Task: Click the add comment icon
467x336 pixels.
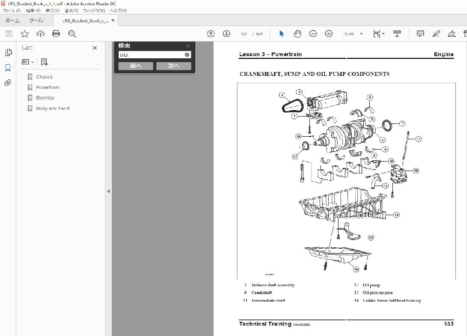Action: click(420, 34)
